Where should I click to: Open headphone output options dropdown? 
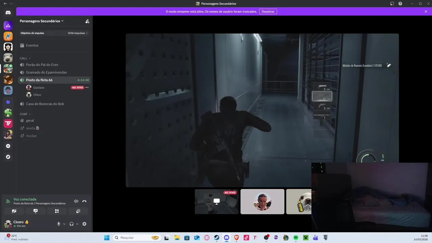77,224
